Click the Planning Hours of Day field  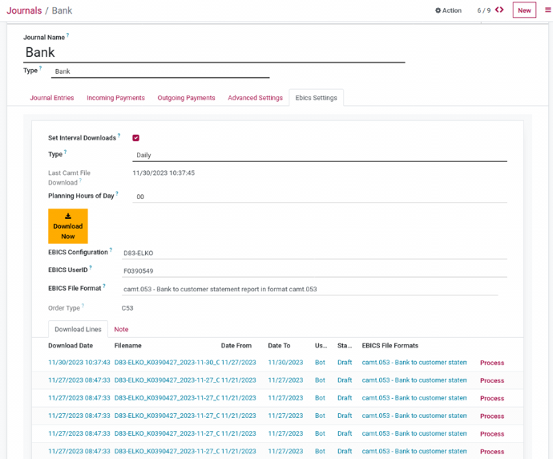(x=319, y=197)
